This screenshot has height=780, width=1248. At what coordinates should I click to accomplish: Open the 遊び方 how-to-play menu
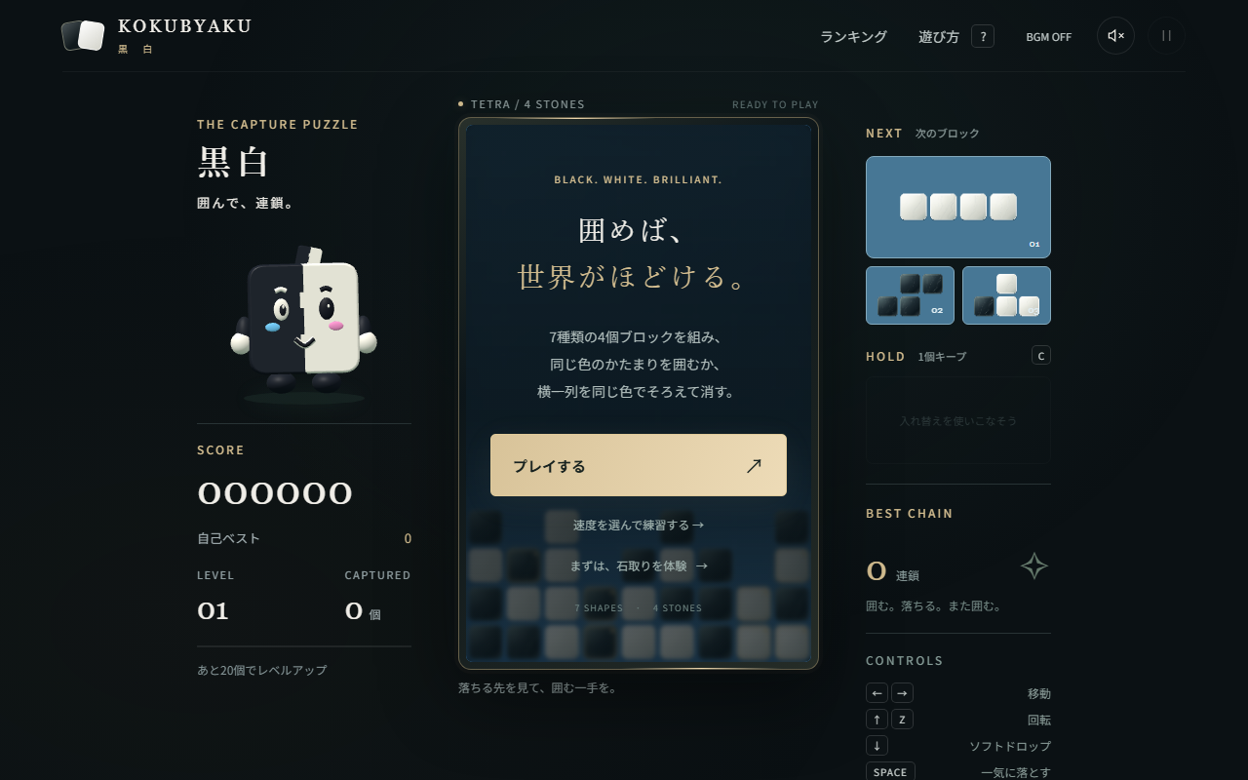point(939,37)
